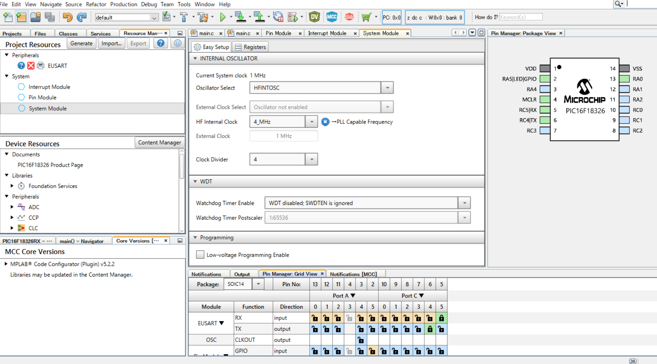Image resolution: width=657 pixels, height=364 pixels.
Task: Click the New Project toolbar icon
Action: click(x=21, y=17)
